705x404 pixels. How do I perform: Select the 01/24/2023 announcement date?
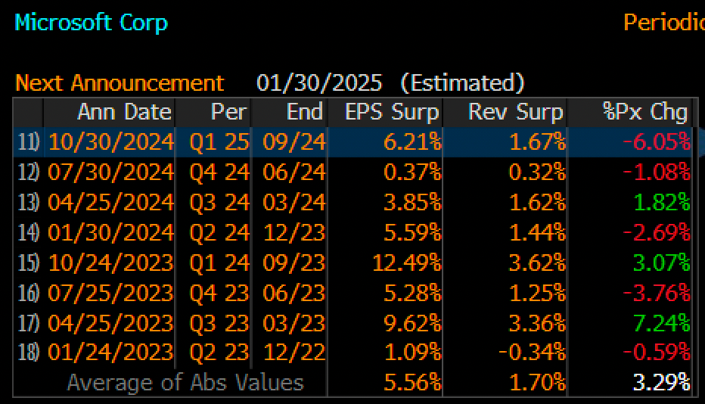tap(111, 353)
